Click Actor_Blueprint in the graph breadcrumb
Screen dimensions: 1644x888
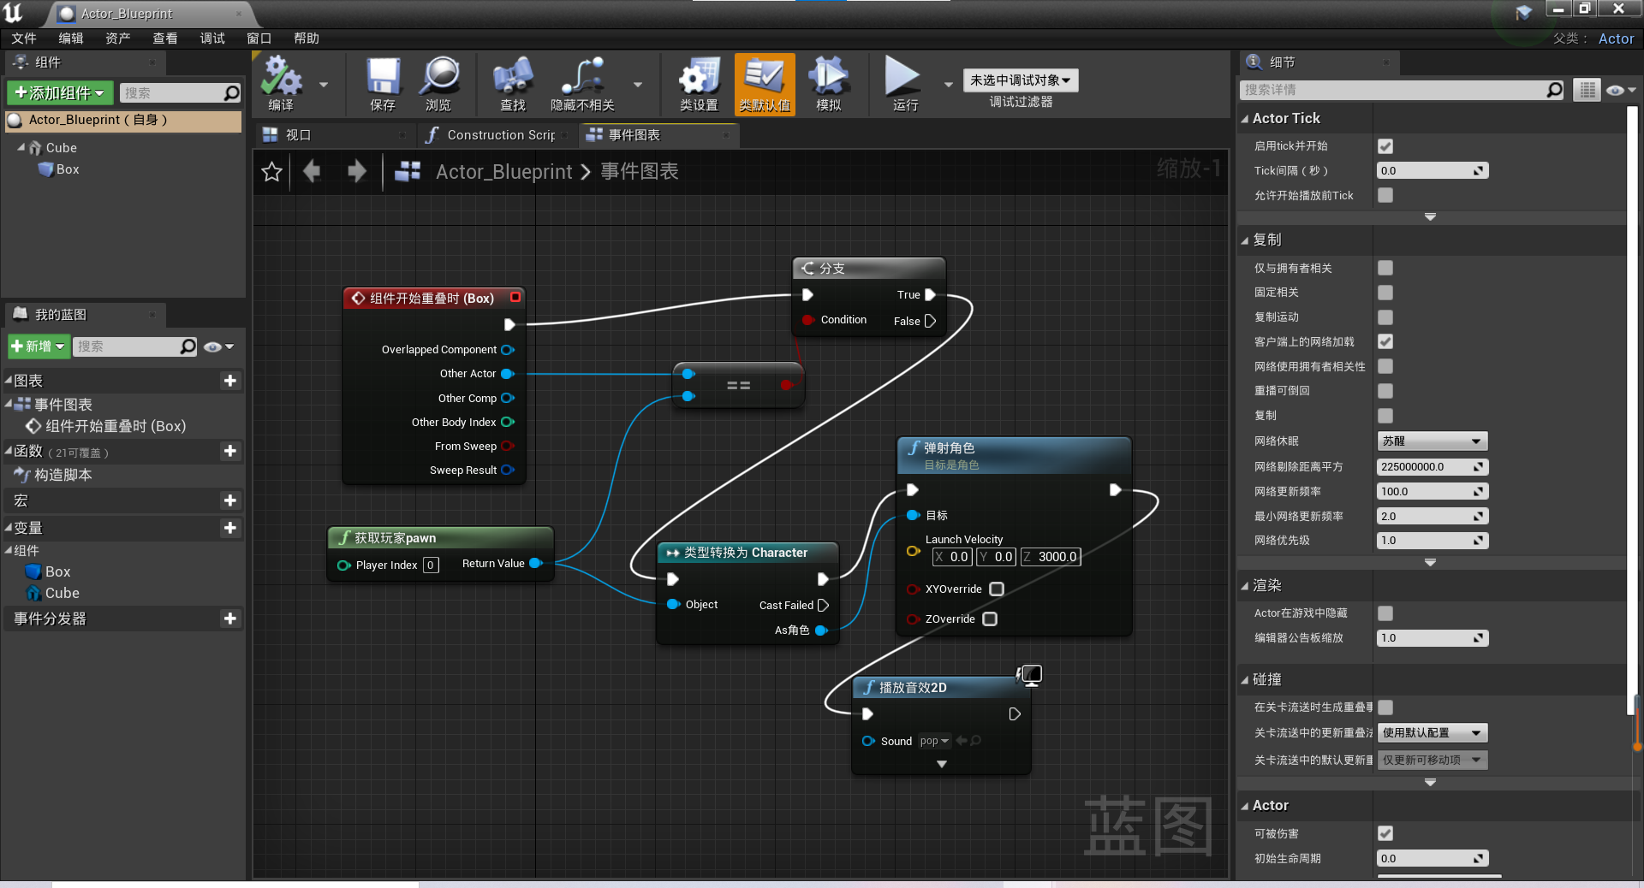[503, 172]
